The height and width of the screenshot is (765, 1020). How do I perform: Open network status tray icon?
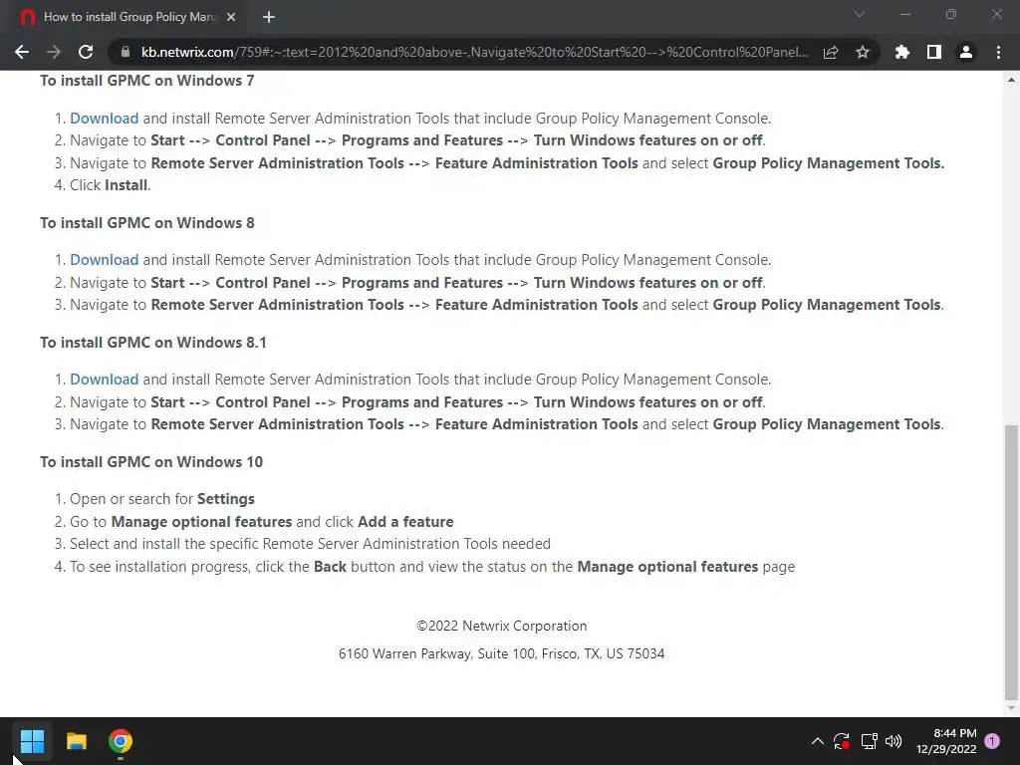point(869,741)
